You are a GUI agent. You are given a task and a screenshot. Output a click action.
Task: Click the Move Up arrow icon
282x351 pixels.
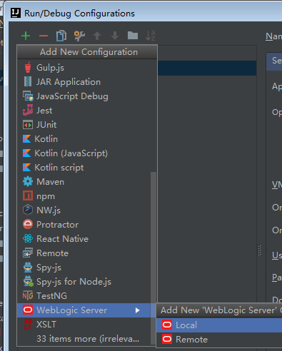(x=97, y=36)
